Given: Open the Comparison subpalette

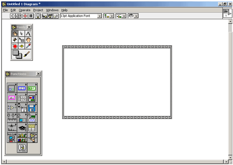Looking at the screenshot, I should tap(12, 108).
